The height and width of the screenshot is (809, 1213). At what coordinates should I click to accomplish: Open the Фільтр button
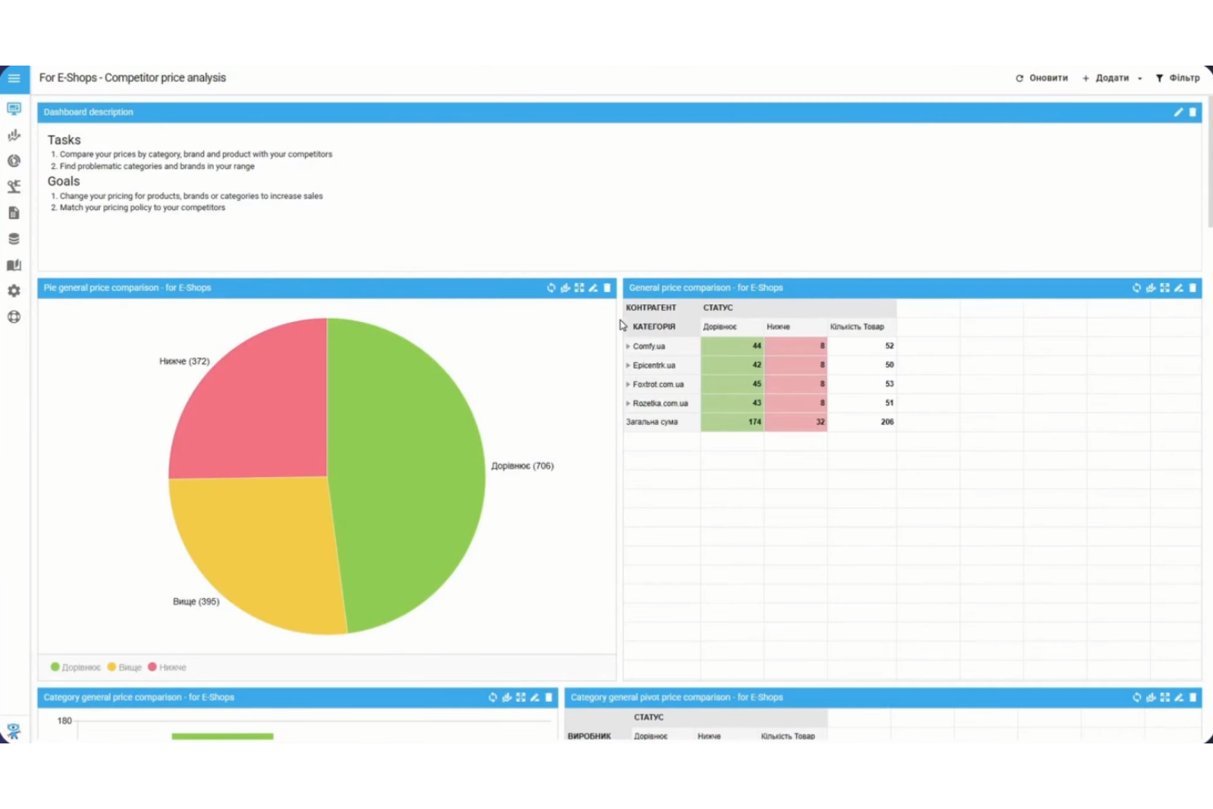tap(1177, 78)
